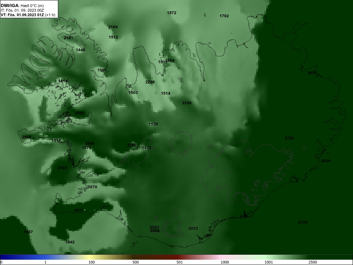Select the freezing-level value 1501
This screenshot has width=353, height=265.
pyautogui.click(x=102, y=70)
